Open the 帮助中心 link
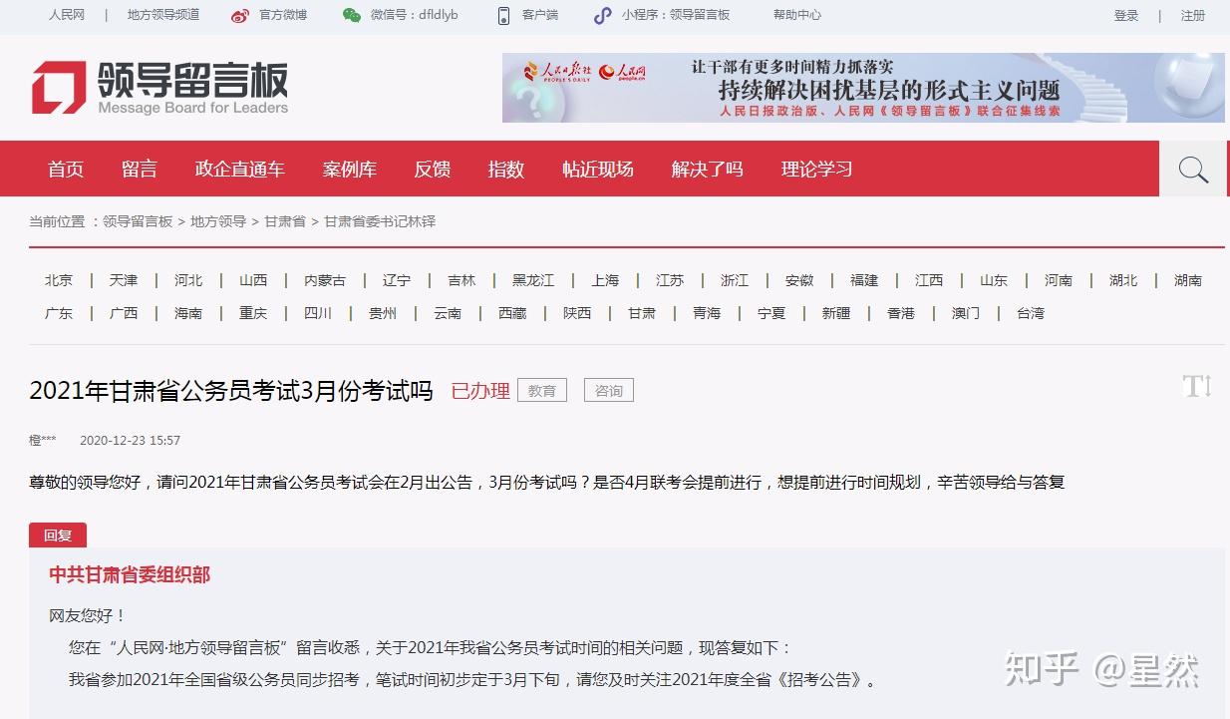1230x719 pixels. tap(797, 15)
